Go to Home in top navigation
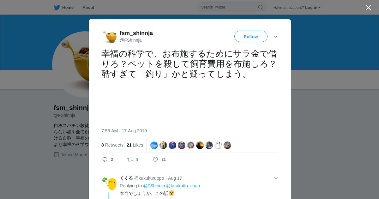 [68, 8]
